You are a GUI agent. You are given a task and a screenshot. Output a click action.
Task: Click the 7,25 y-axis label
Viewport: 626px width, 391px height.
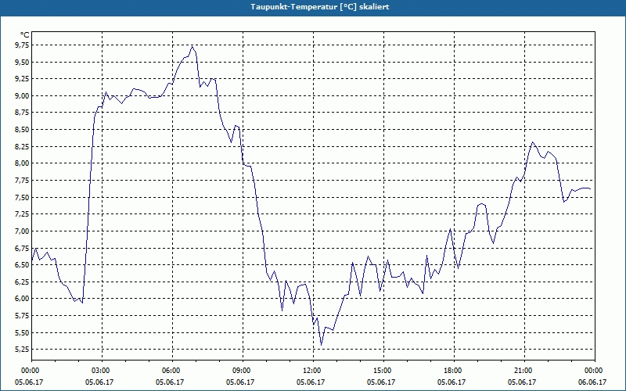pos(22,213)
